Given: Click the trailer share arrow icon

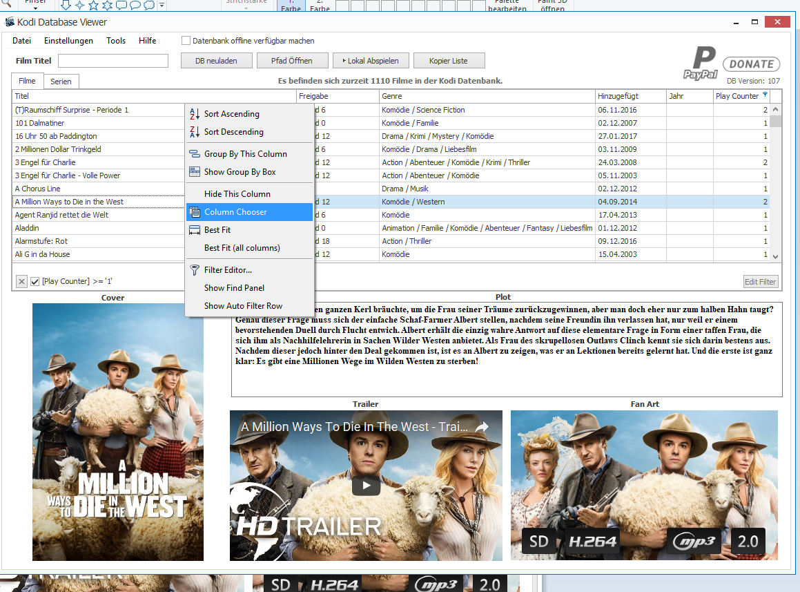Looking at the screenshot, I should pos(482,427).
